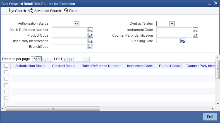220x123 pixels.
Task: Go to previous page of records
Action: (51, 60)
